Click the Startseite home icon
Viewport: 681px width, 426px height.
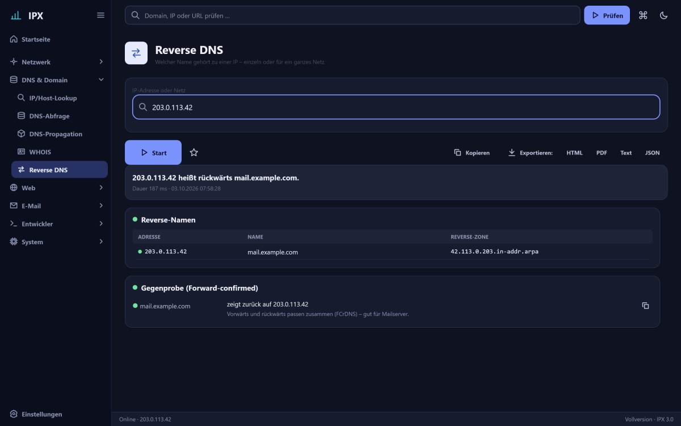point(14,39)
